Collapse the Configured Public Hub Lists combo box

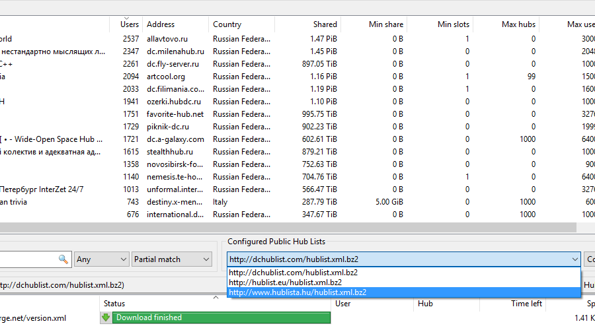tap(573, 259)
